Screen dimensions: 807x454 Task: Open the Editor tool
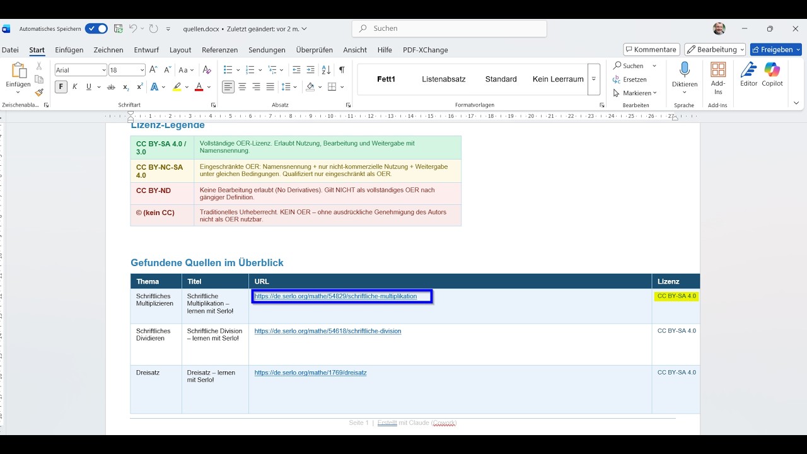749,74
